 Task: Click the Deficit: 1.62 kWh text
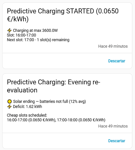point(28,106)
